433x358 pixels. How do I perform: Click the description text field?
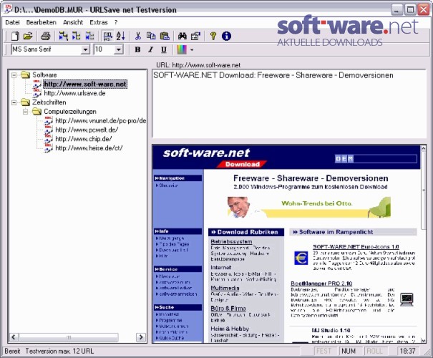pyautogui.click(x=289, y=104)
